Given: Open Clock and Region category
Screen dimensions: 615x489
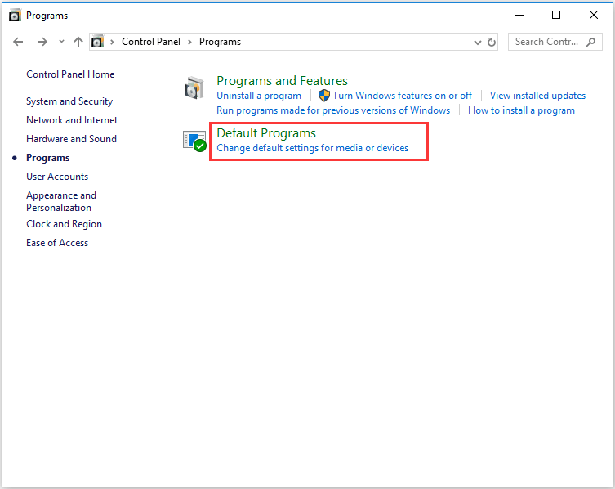Looking at the screenshot, I should pos(64,224).
